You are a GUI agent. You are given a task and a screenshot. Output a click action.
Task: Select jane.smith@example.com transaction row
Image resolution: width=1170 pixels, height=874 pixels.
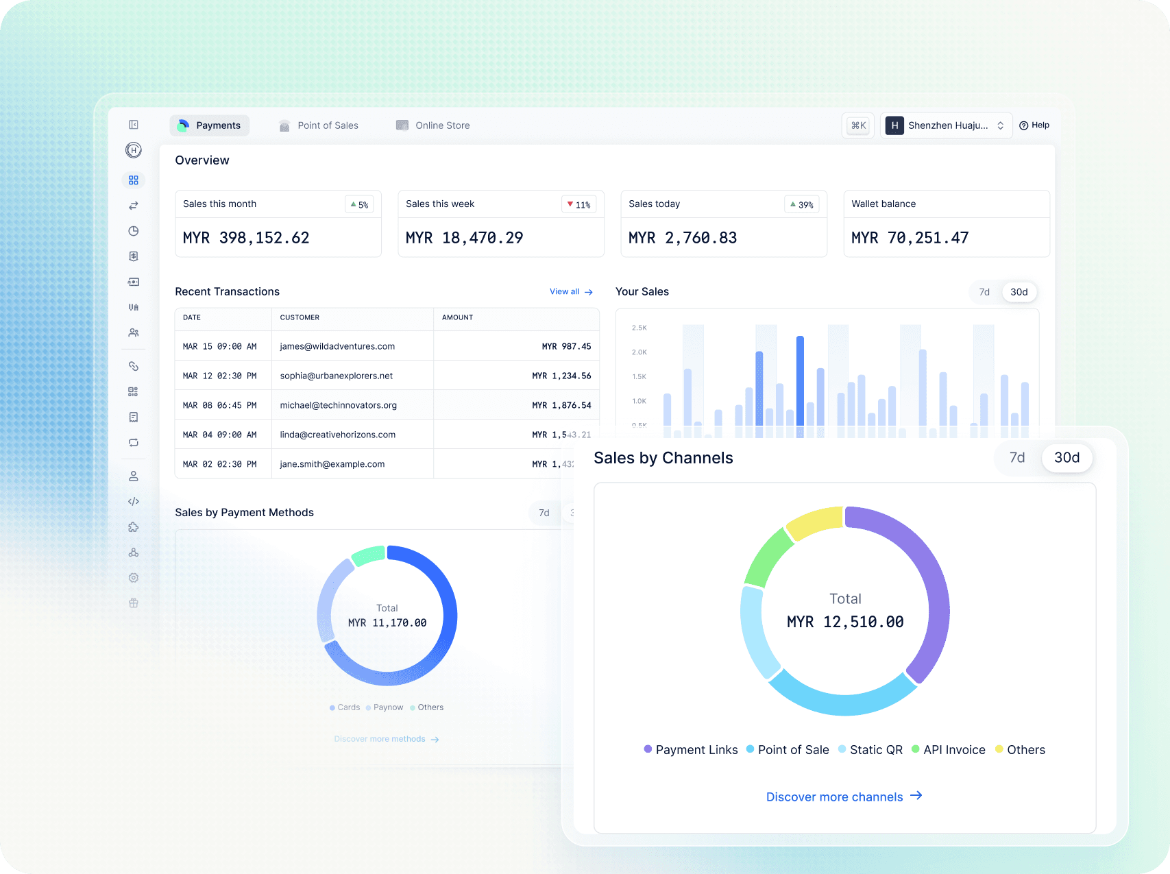click(x=387, y=464)
